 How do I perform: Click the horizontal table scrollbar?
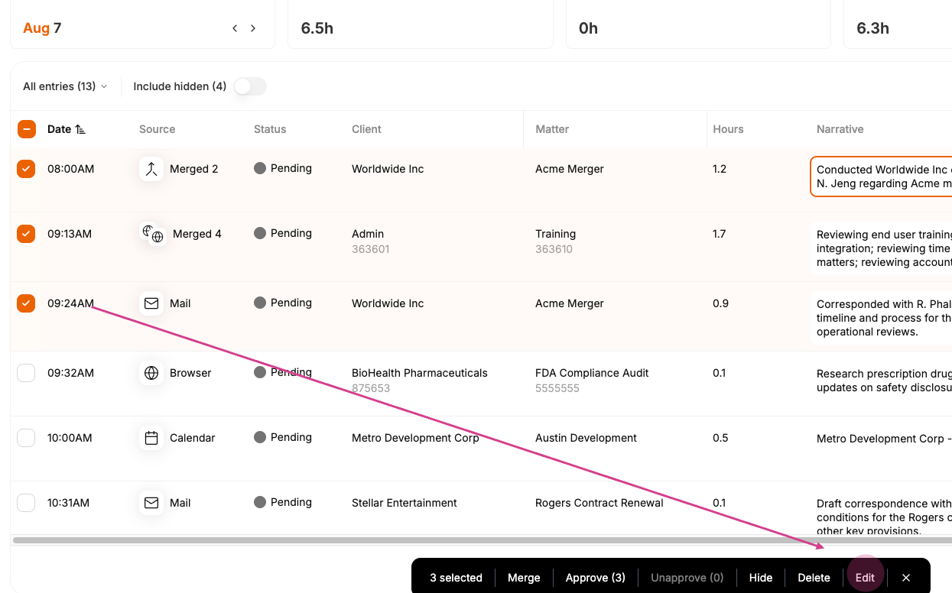pyautogui.click(x=482, y=540)
